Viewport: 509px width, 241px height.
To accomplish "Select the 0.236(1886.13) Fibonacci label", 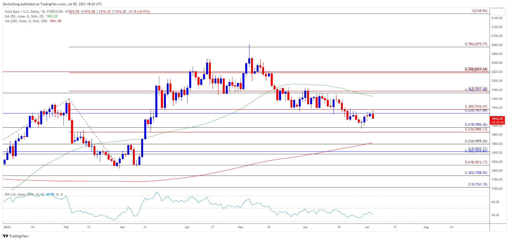I will [x=476, y=129].
